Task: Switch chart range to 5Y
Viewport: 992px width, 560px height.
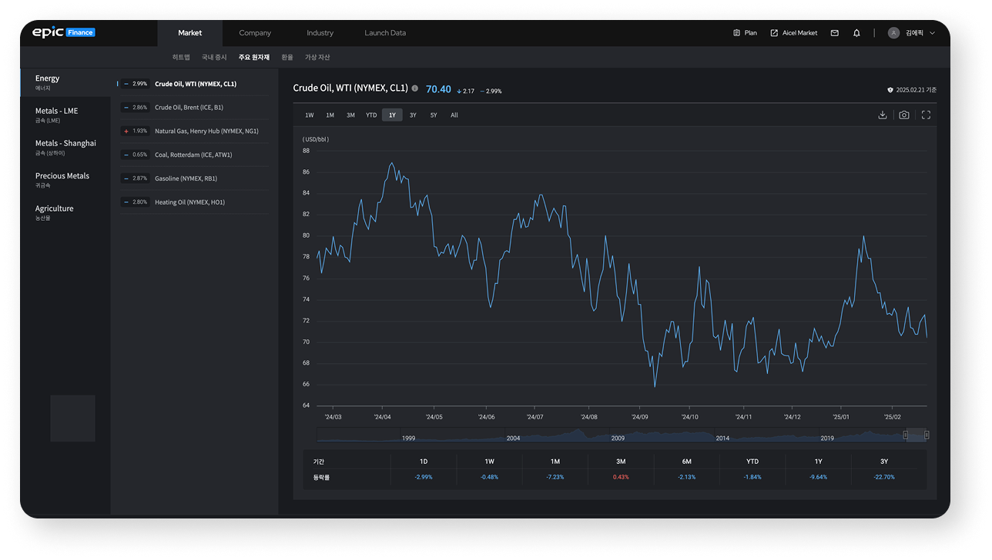Action: click(x=434, y=115)
